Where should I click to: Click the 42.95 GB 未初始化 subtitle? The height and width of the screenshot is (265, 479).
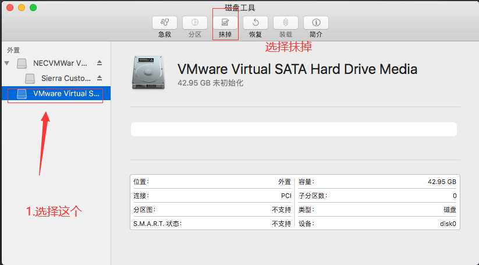[211, 83]
